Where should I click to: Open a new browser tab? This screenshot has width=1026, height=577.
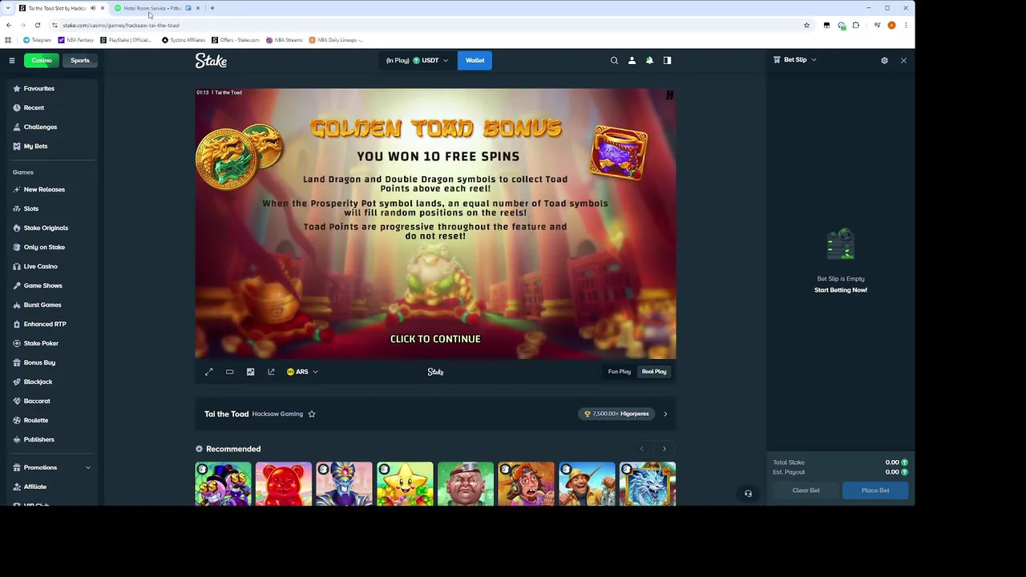tap(212, 8)
